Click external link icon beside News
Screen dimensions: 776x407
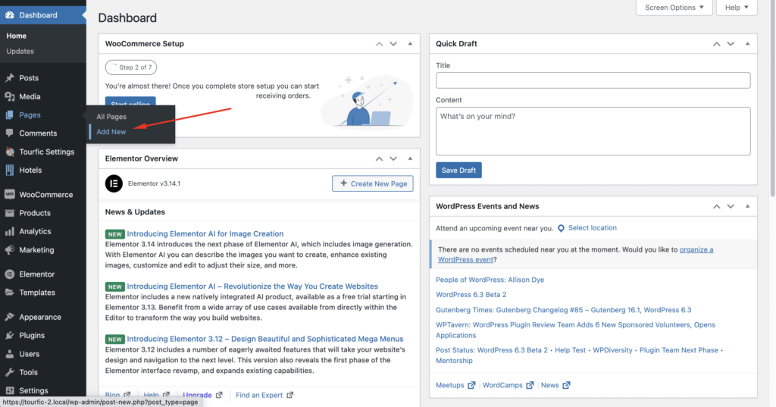pos(566,385)
